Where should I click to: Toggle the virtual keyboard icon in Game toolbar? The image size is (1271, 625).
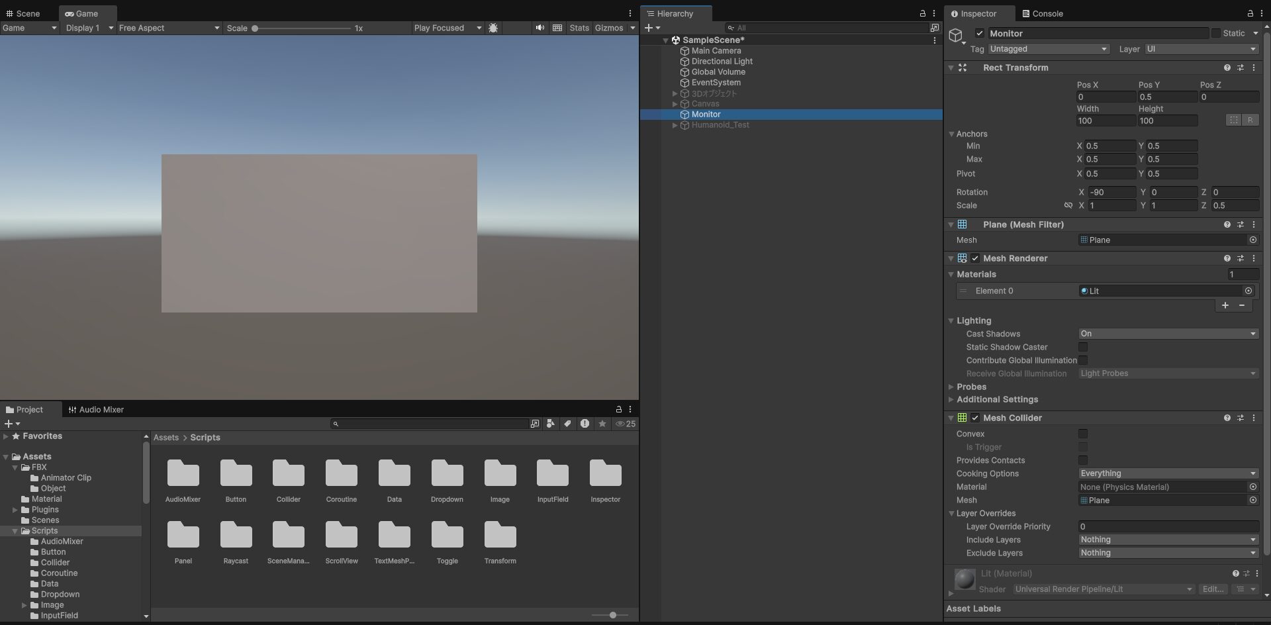click(x=557, y=28)
